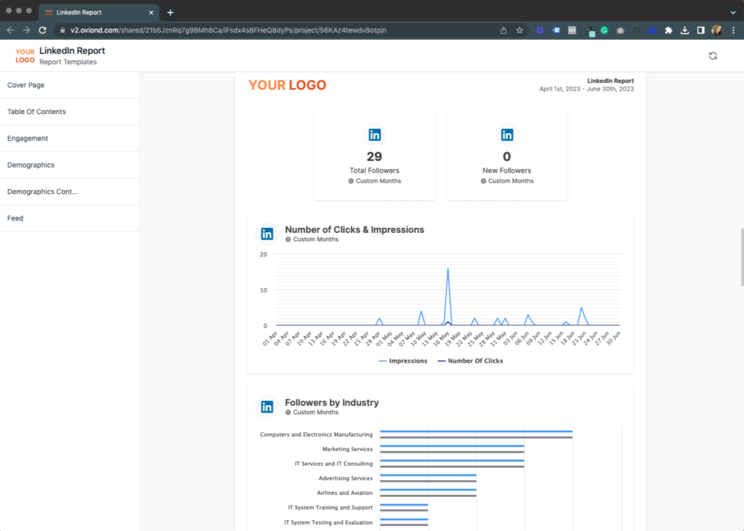This screenshot has width=744, height=531.
Task: Open the Feed section
Action: pyautogui.click(x=70, y=218)
